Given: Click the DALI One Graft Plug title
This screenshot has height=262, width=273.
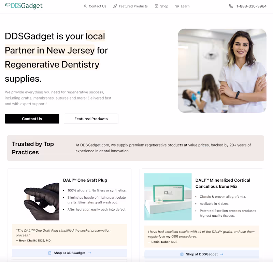Looking at the screenshot, I should [85, 180].
